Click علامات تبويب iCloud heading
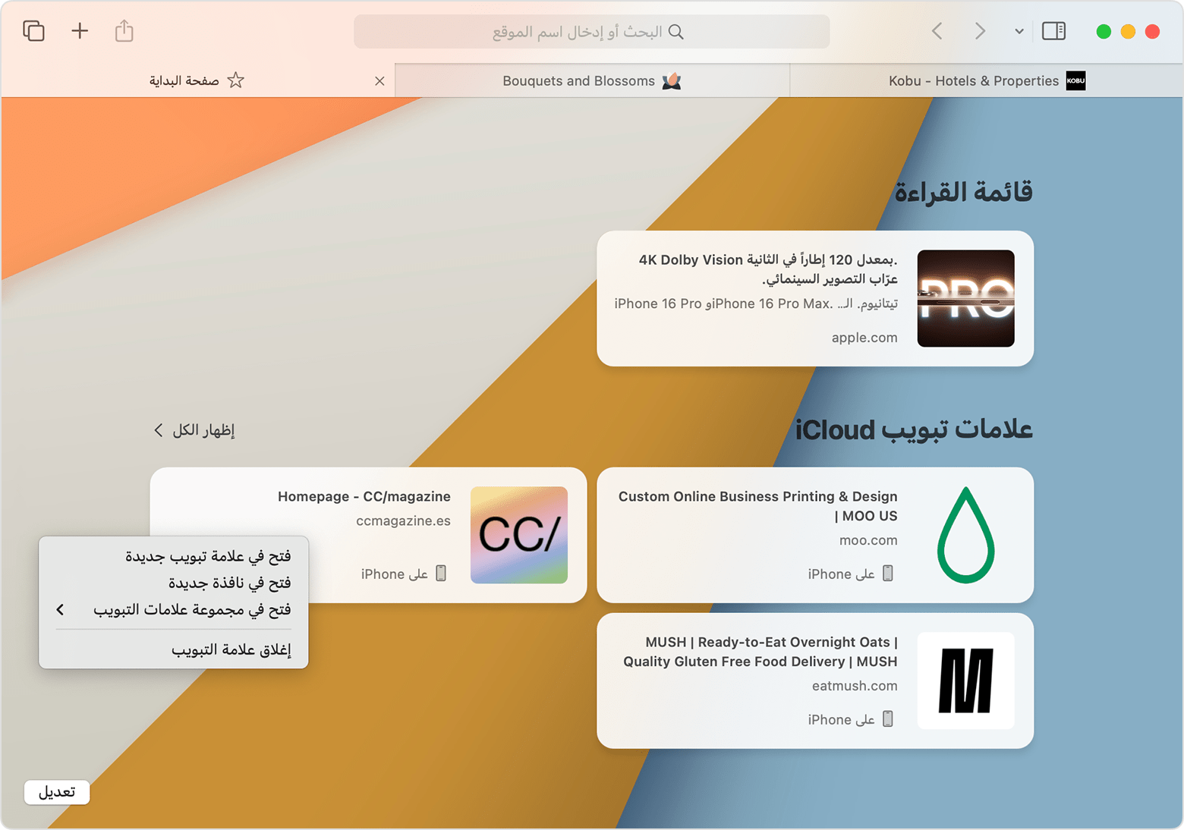This screenshot has width=1184, height=830. point(914,430)
